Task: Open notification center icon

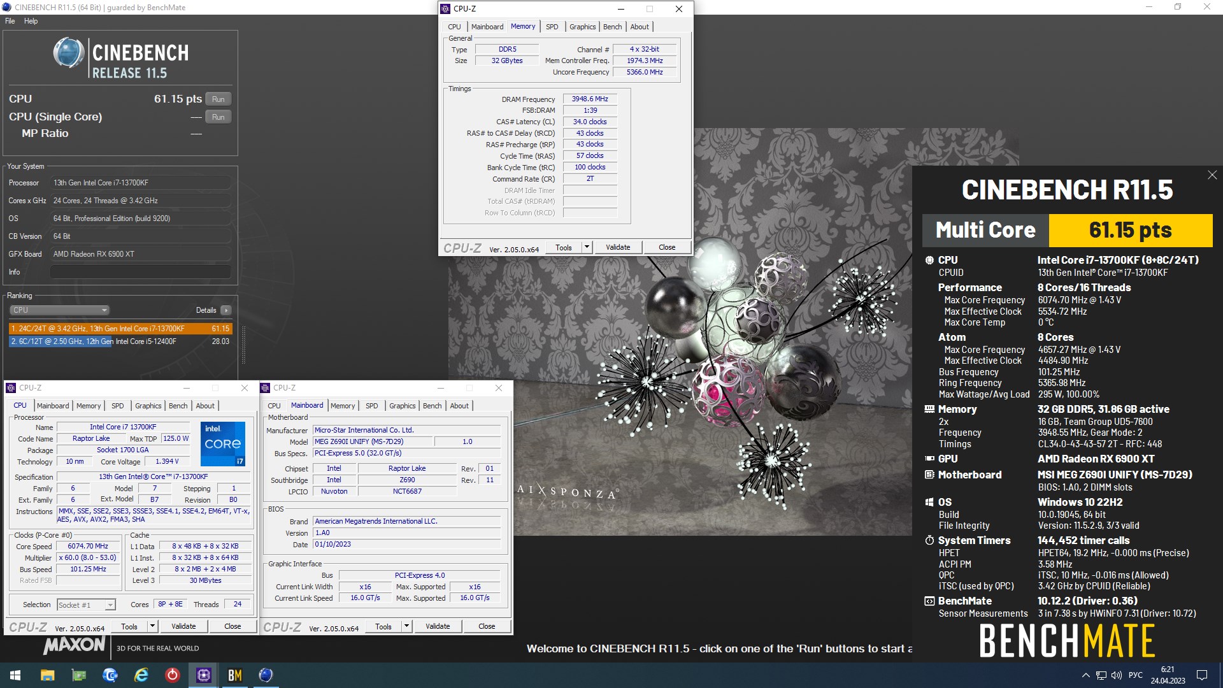Action: 1202,675
